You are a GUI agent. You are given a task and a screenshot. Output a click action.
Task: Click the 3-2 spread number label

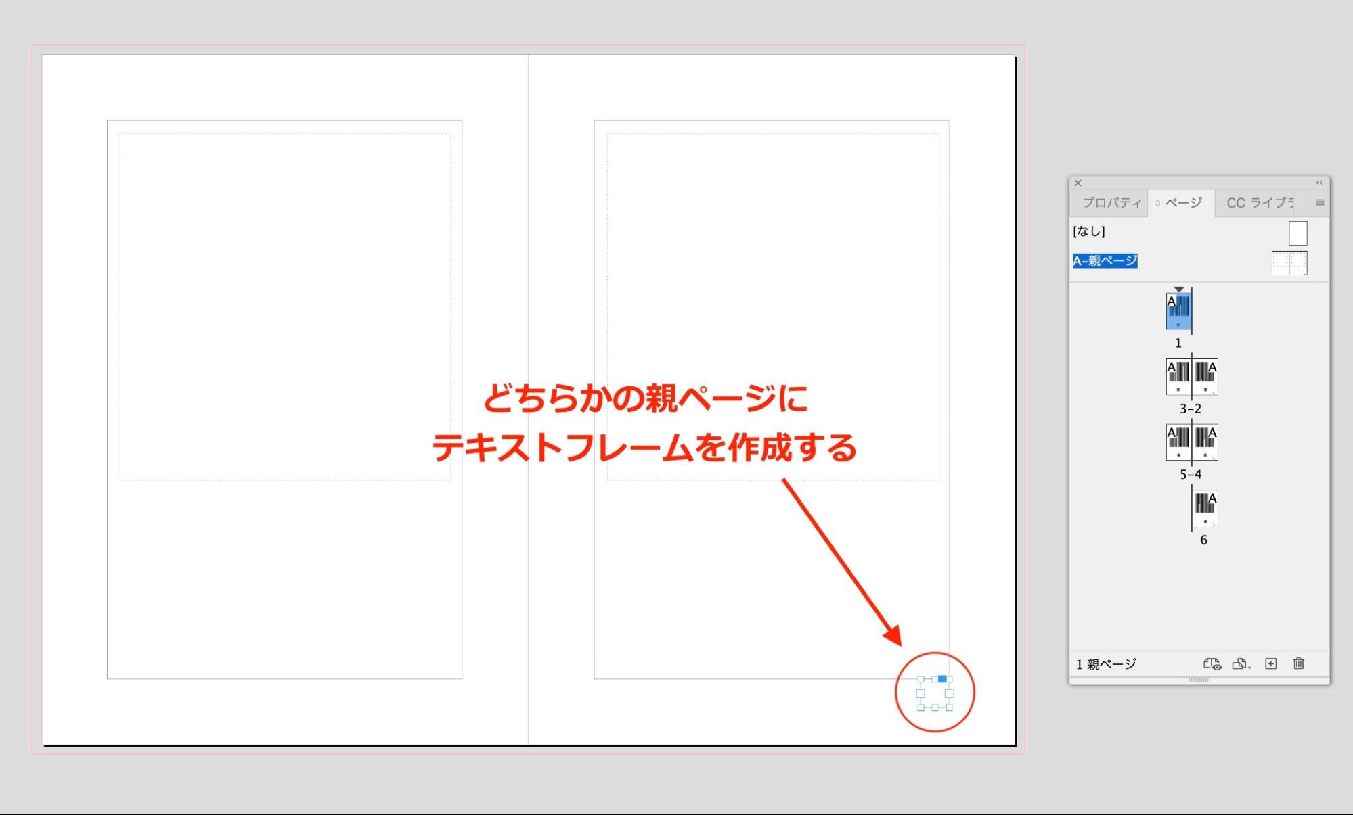[1191, 409]
